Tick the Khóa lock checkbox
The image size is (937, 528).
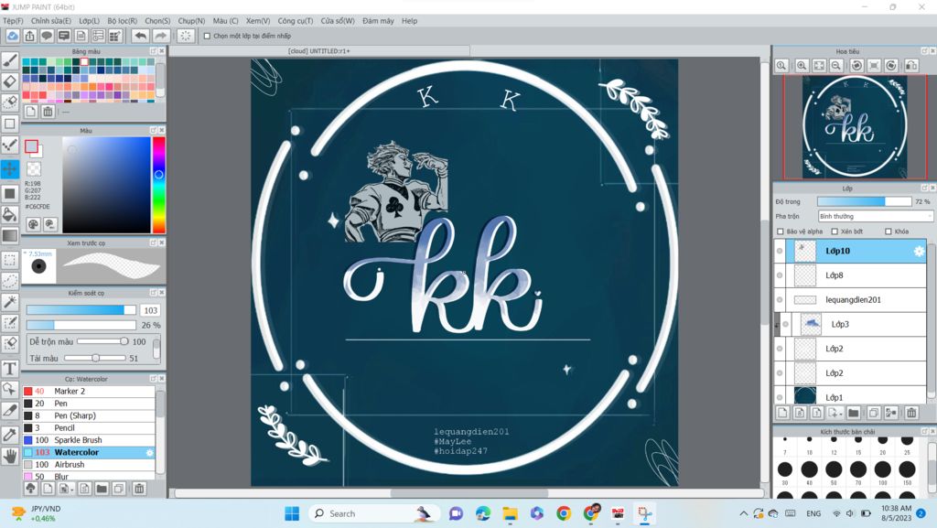click(x=889, y=232)
